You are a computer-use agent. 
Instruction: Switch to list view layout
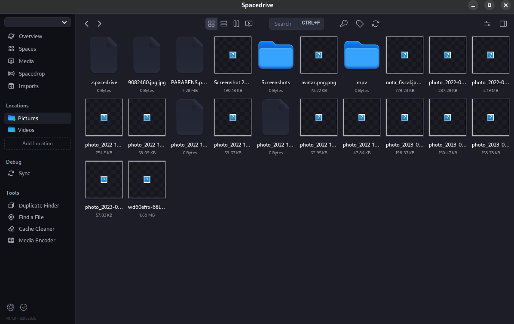pyautogui.click(x=224, y=24)
